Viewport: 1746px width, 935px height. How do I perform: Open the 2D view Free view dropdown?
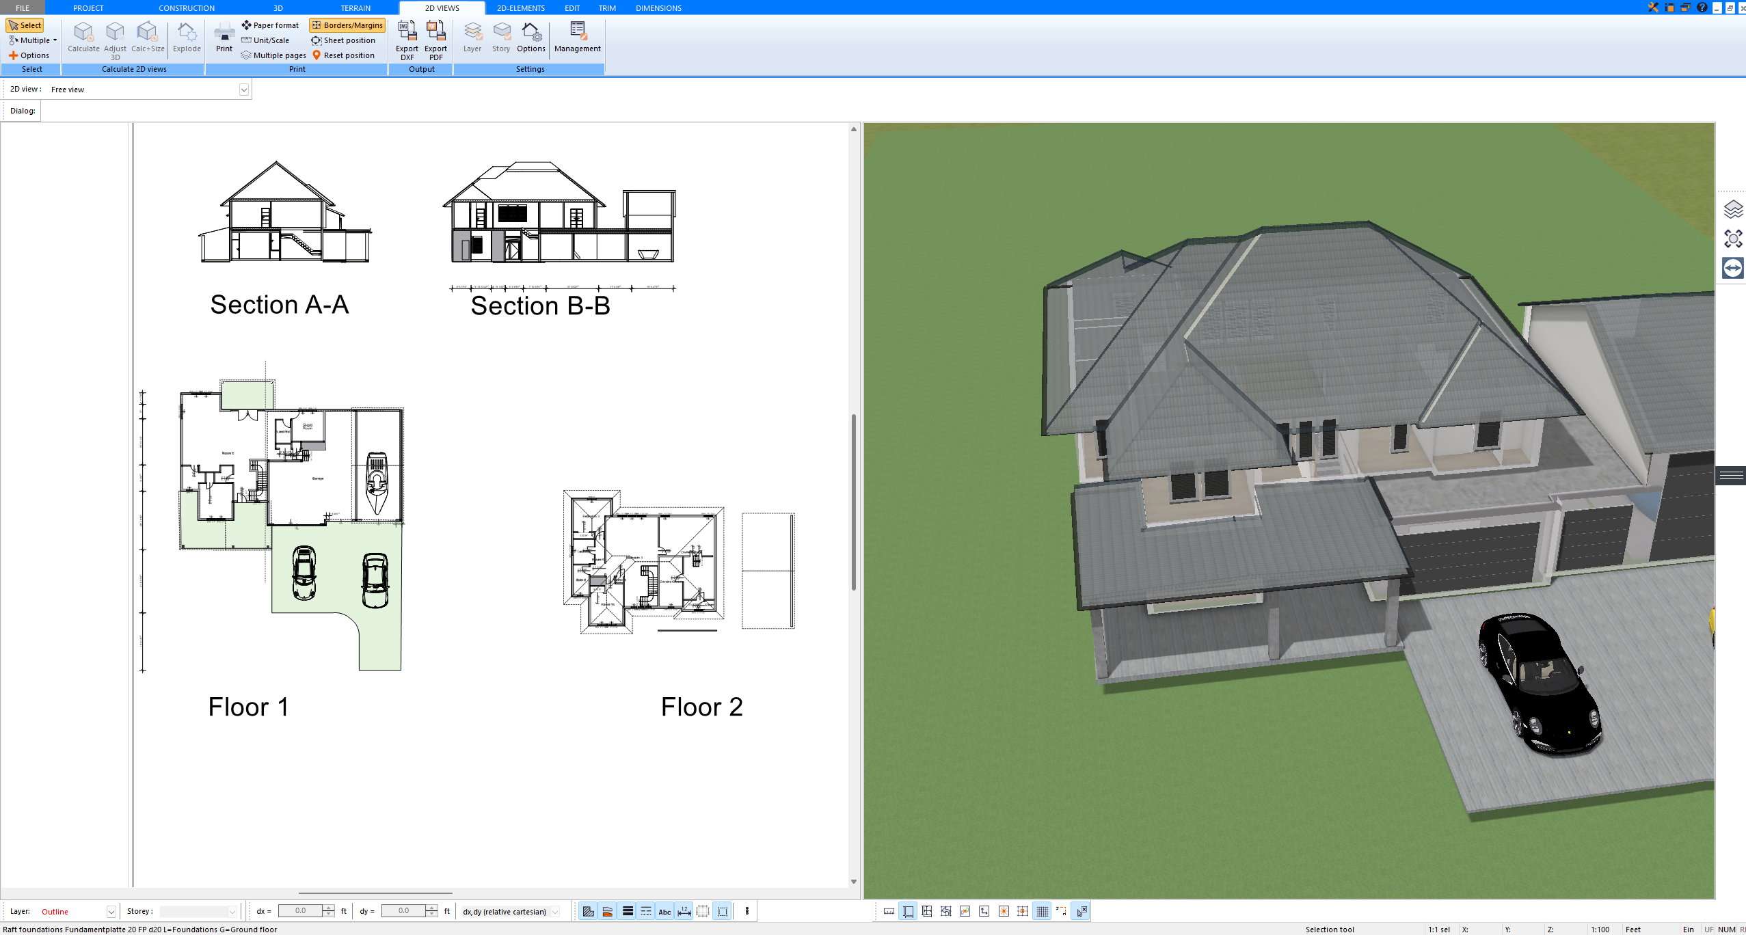pyautogui.click(x=243, y=90)
